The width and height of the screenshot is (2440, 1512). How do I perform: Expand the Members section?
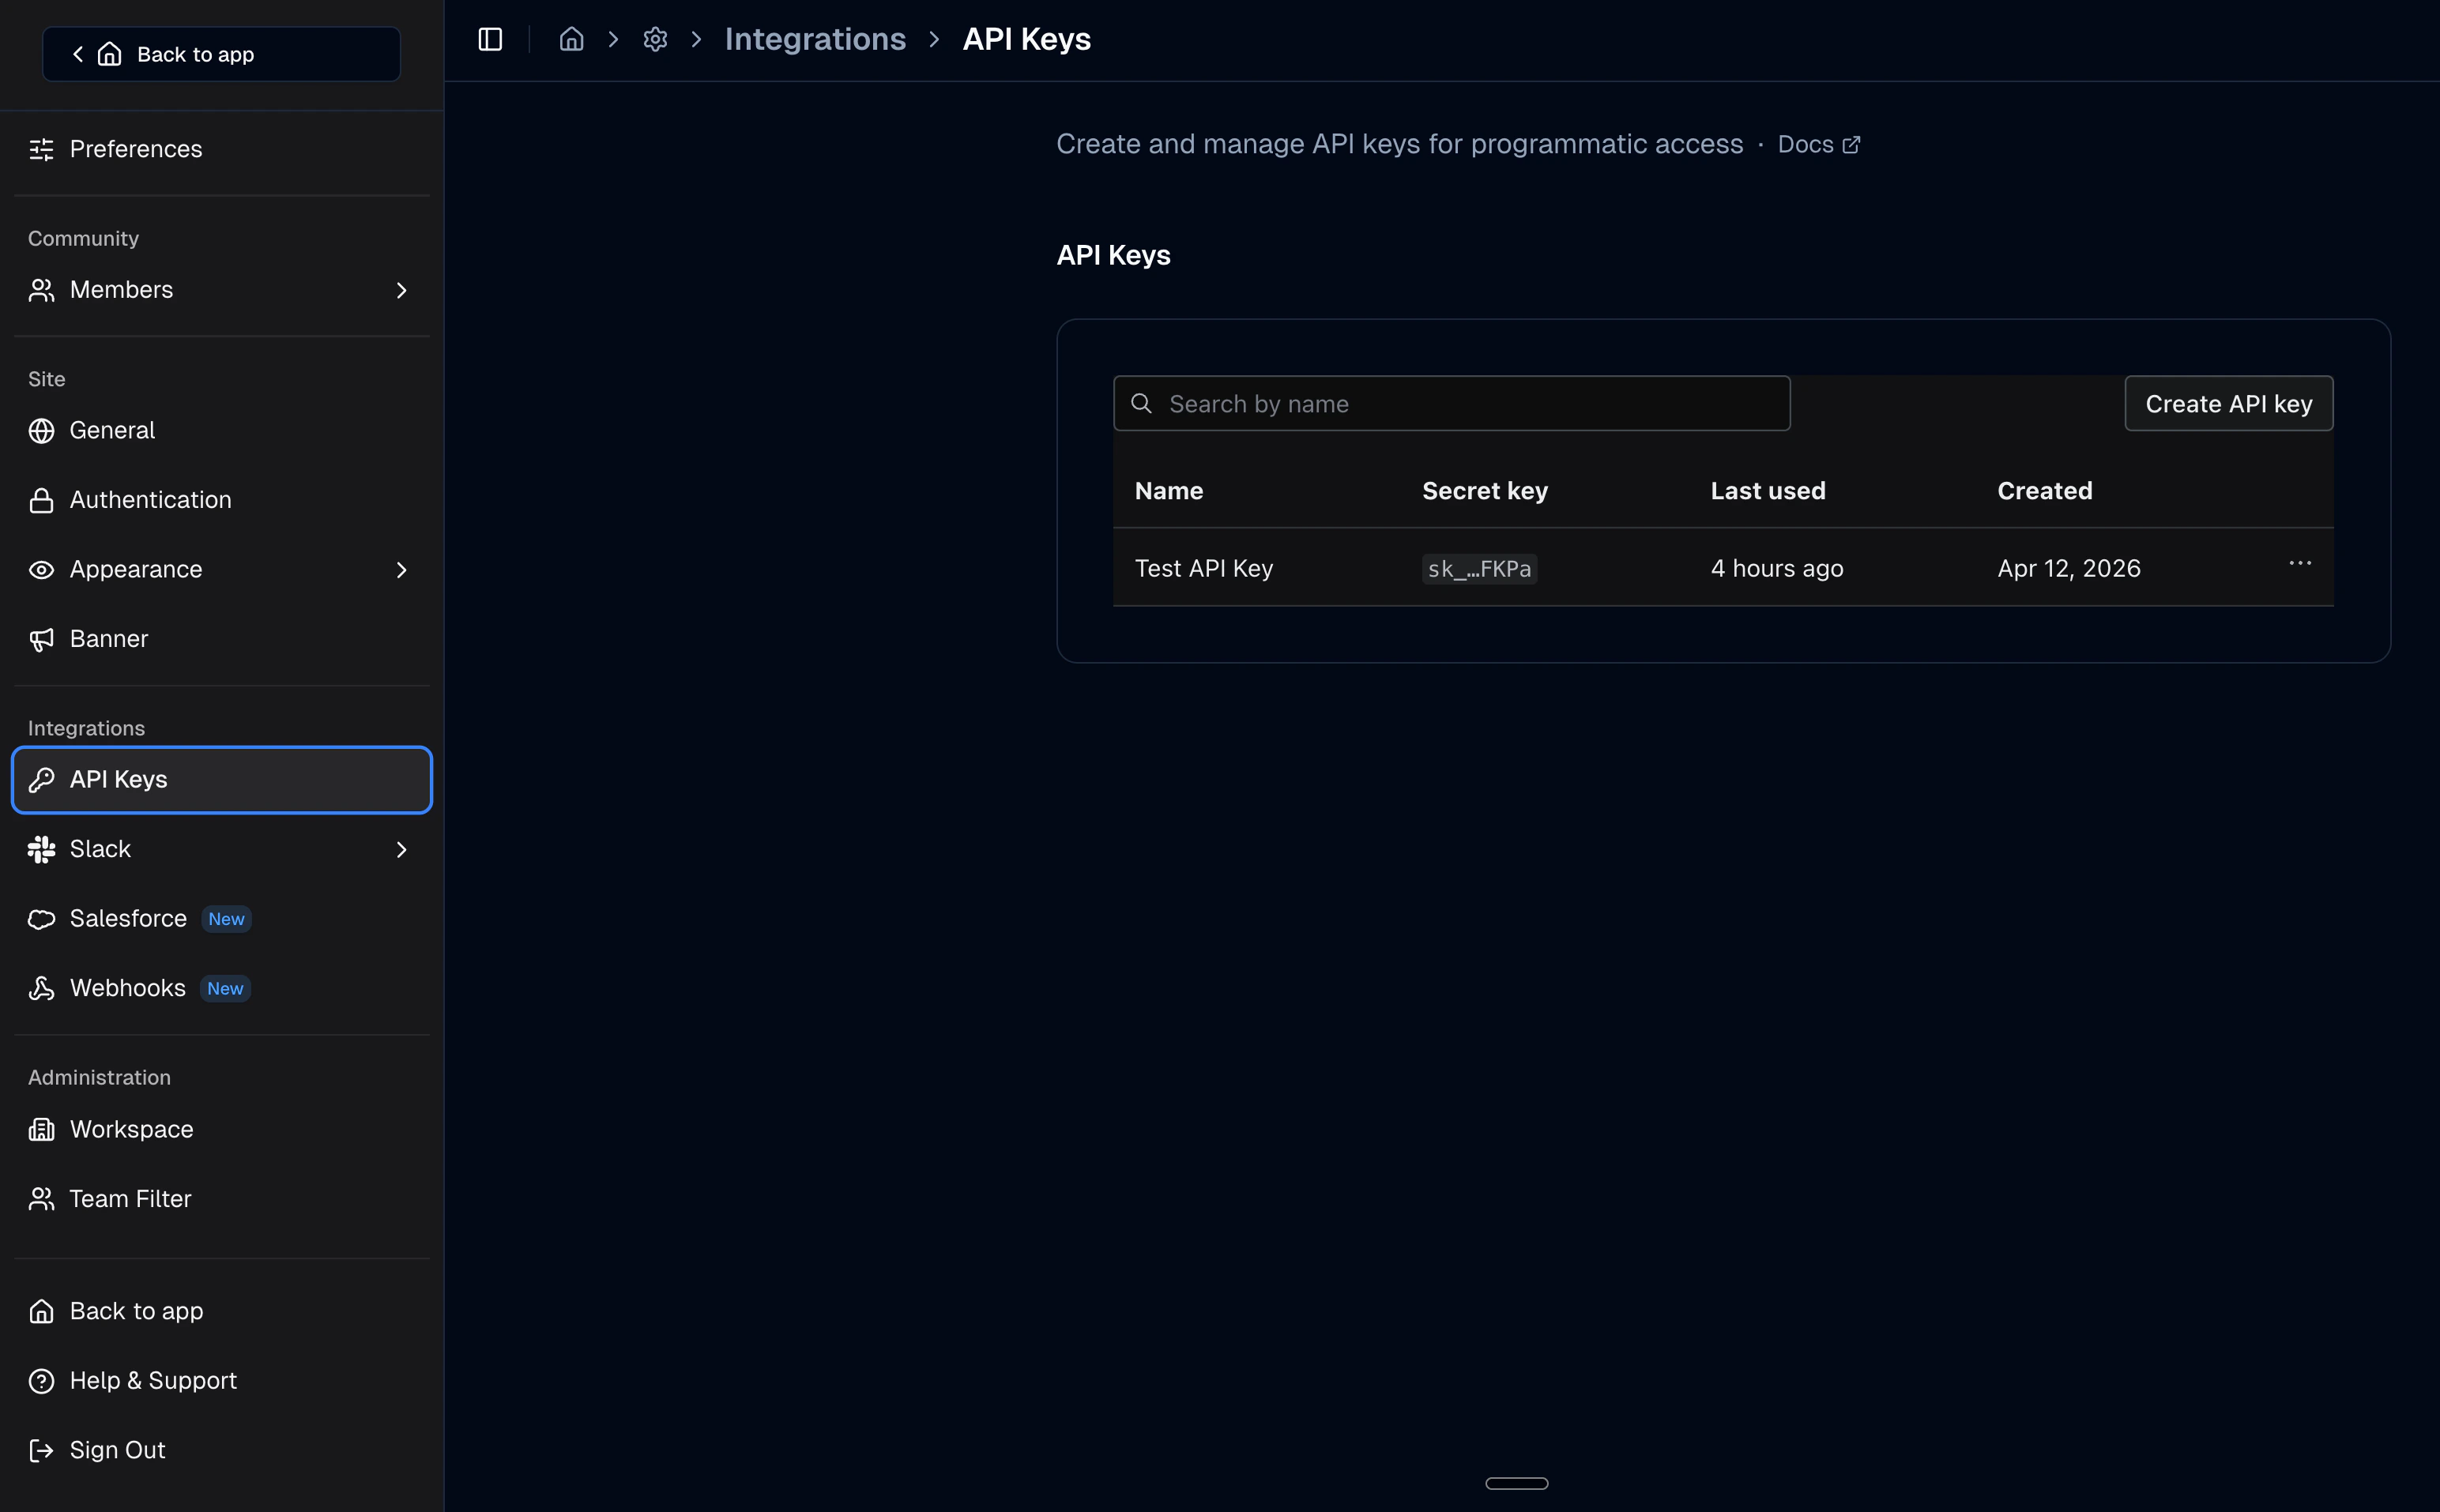pos(401,290)
